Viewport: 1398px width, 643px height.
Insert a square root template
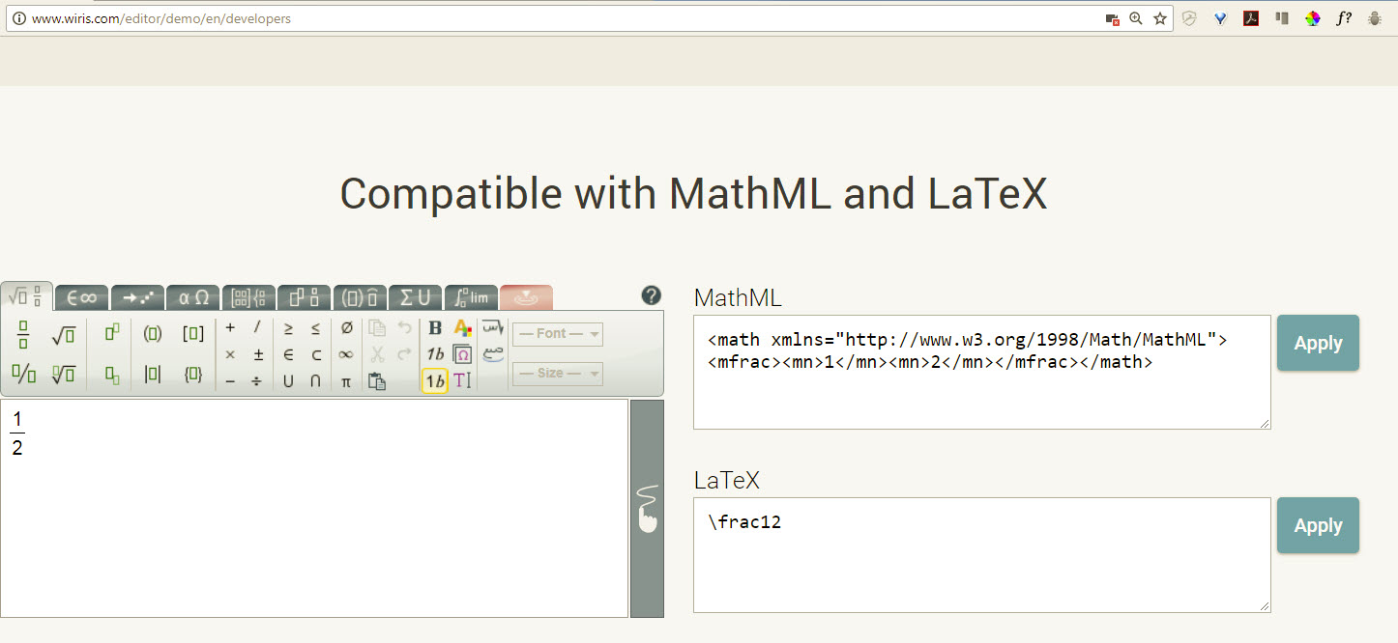(x=64, y=334)
